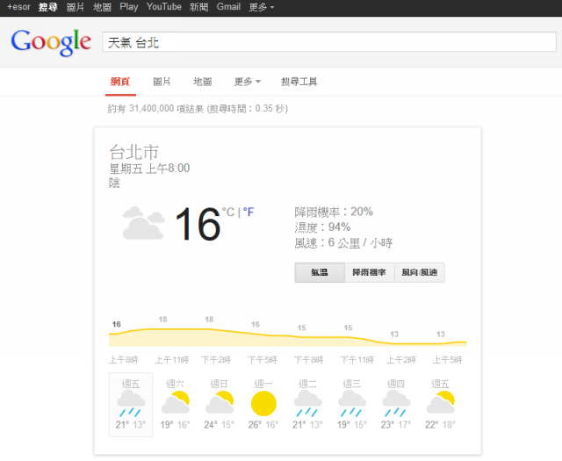Open 搜尋工具 search tools
This screenshot has height=461, width=562.
299,82
